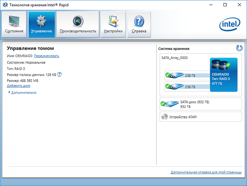Click the Система хранения heading
247x186 pixels.
[174, 49]
